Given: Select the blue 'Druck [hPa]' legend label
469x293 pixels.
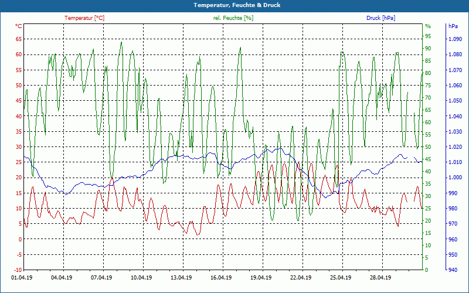Looking at the screenshot, I should pyautogui.click(x=380, y=18).
